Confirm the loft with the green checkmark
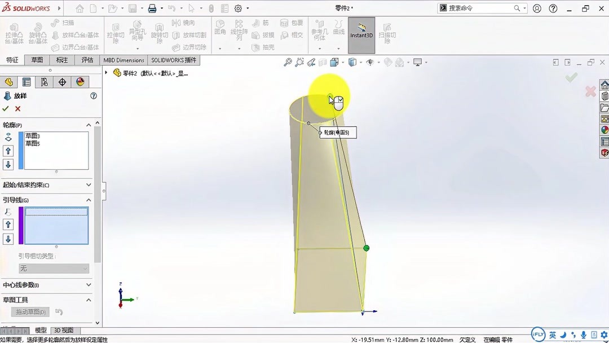 point(5,109)
